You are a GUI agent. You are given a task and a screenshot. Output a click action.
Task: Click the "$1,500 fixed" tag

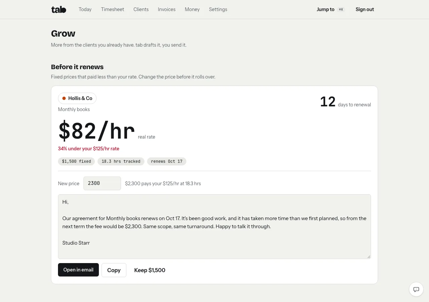[76, 161]
